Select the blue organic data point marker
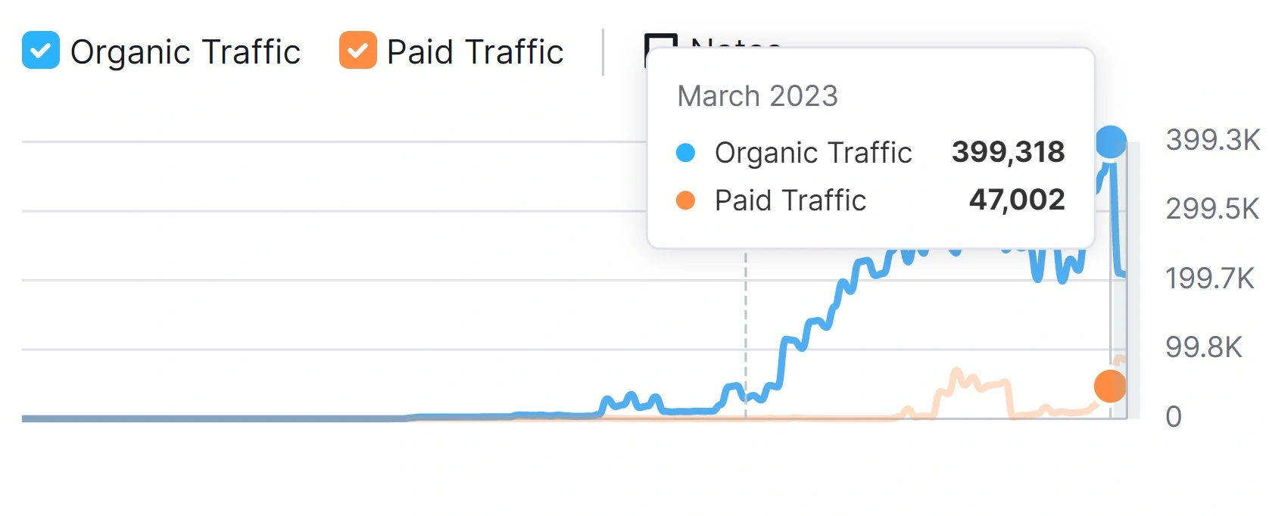Viewport: 1269px width, 516px height. click(x=1110, y=142)
